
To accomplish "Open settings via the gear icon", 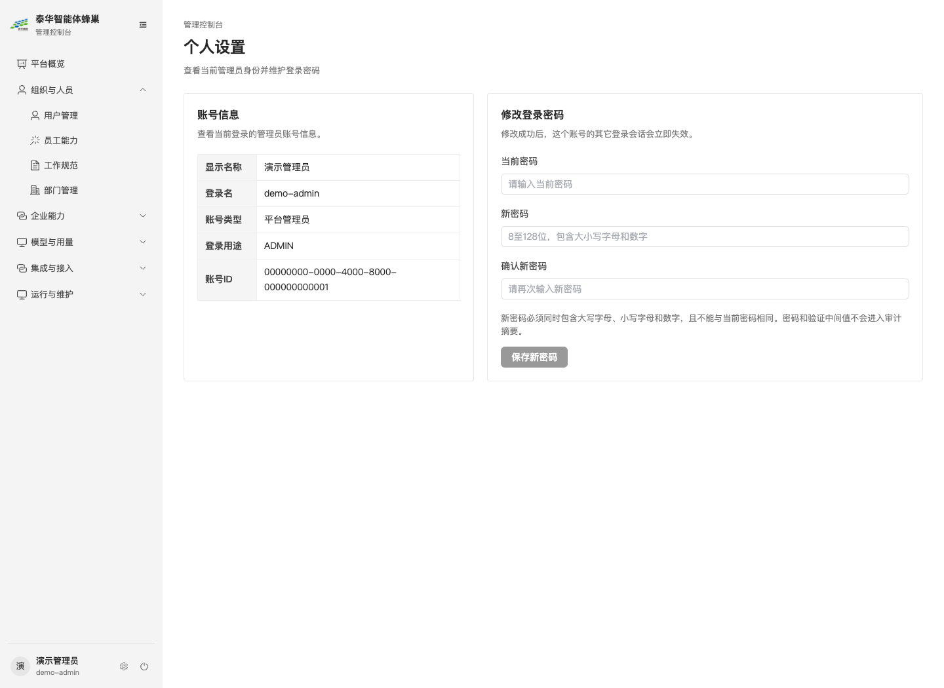I will coord(124,666).
